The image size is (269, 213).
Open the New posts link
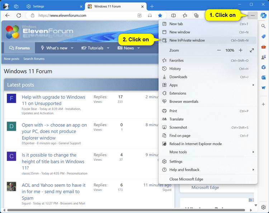pos(11,59)
